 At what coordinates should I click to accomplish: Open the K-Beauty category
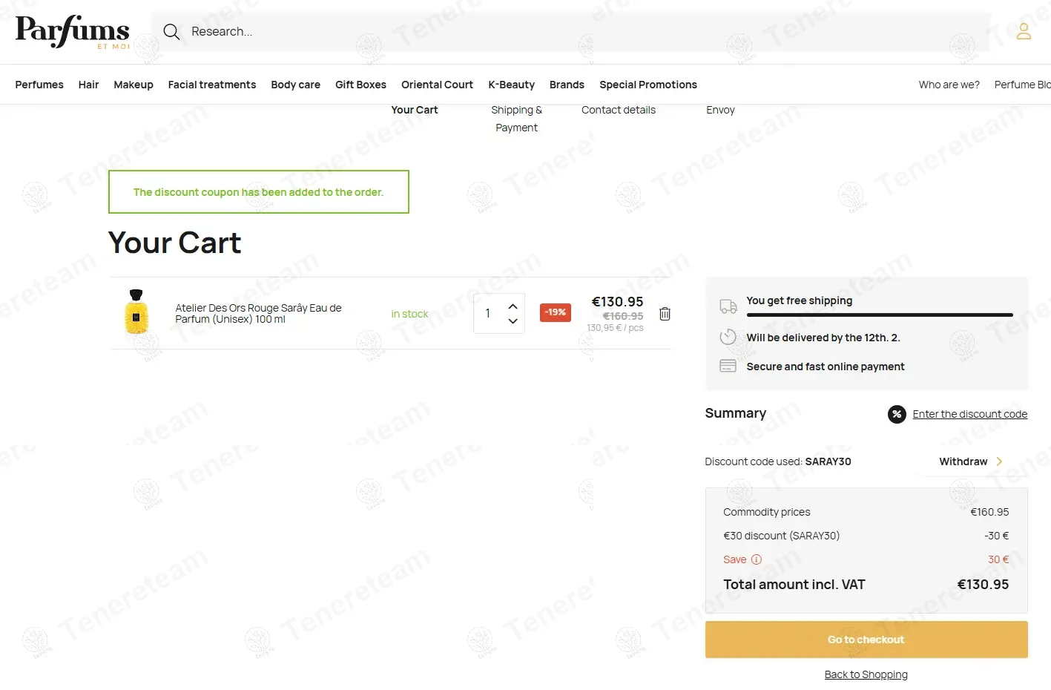[511, 85]
